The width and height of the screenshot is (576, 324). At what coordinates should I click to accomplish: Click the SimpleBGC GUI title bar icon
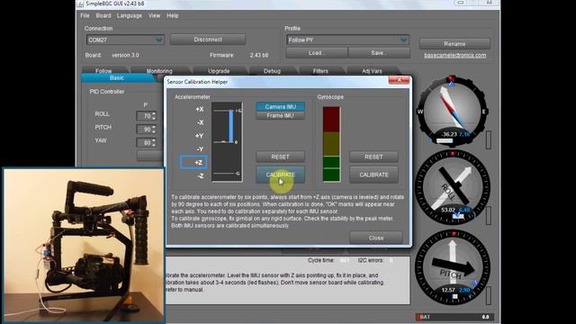(80, 4)
